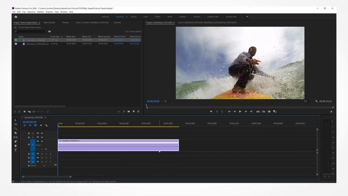Toggle V1 track output eye
The image size is (348, 196).
coord(42,142)
